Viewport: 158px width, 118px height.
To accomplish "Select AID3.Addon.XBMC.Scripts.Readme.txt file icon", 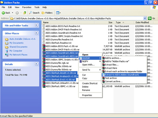I will (x=44, y=36).
